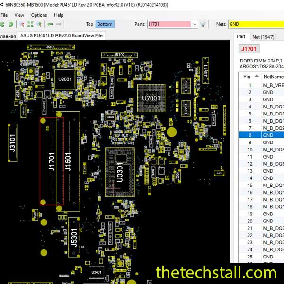Select pin 4 row in list
284x284 pixels.
(x=261, y=106)
